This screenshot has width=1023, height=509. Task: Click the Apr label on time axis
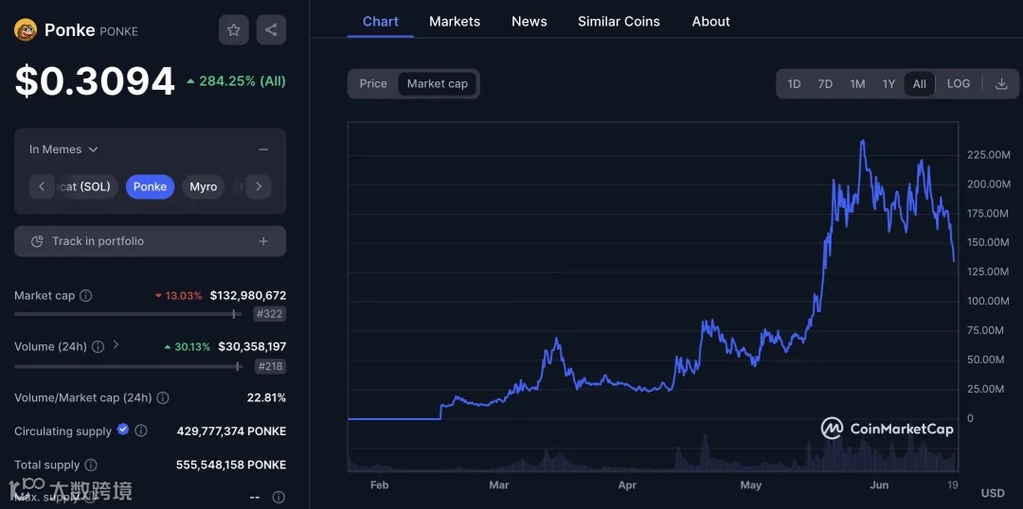[627, 485]
